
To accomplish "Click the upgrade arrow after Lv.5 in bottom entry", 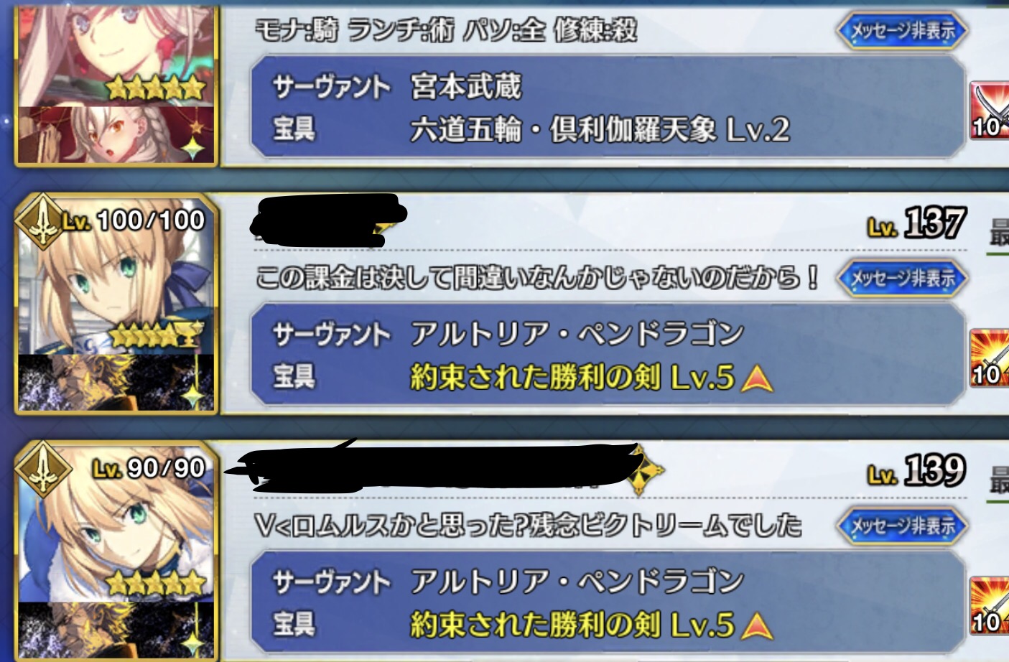I will pyautogui.click(x=756, y=625).
